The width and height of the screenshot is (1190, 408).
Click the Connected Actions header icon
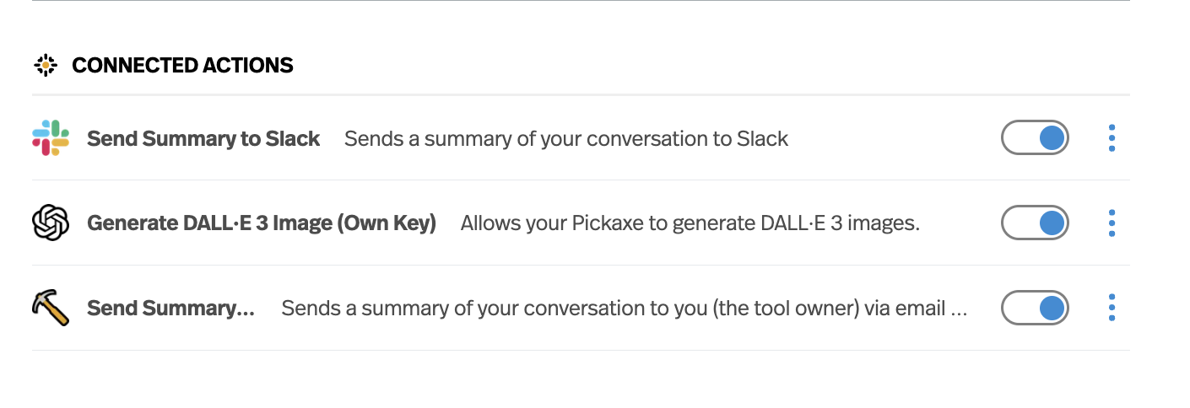click(x=46, y=65)
